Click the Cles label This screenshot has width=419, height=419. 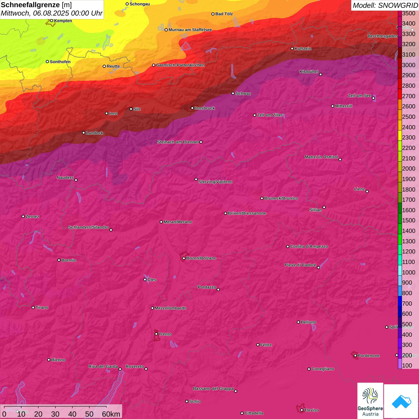(152, 280)
